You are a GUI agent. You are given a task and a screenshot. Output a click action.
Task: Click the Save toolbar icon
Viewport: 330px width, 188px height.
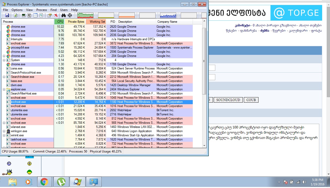7,15
